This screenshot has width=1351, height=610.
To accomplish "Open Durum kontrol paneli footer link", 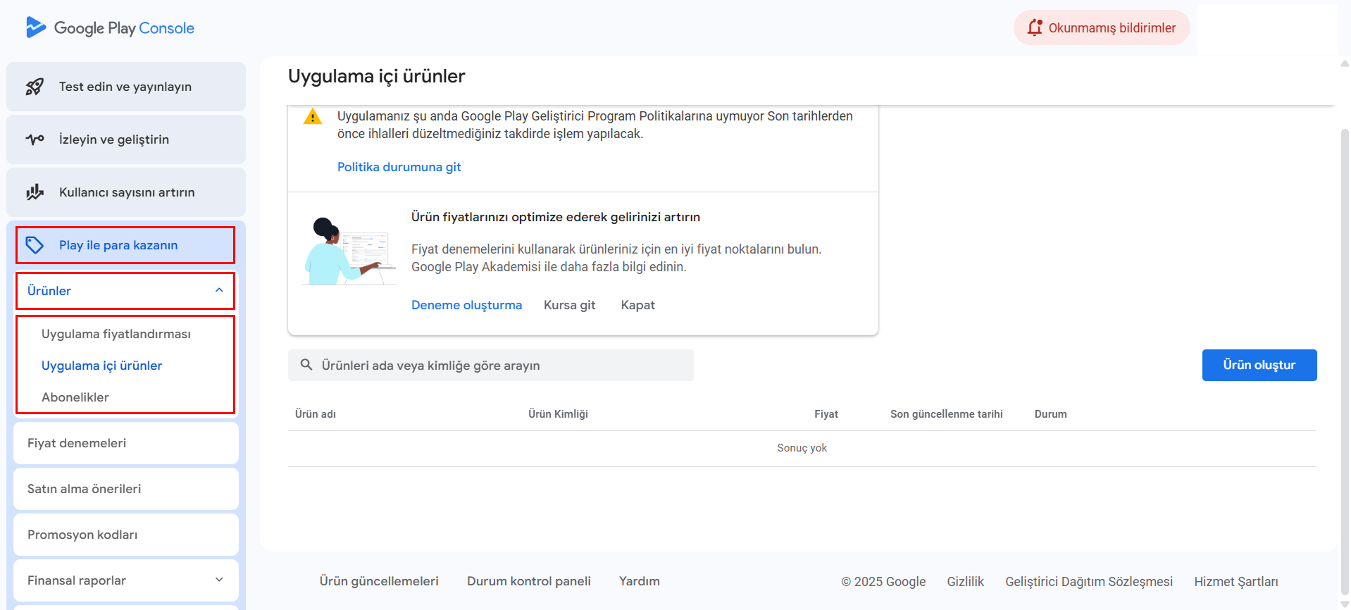I will (529, 581).
